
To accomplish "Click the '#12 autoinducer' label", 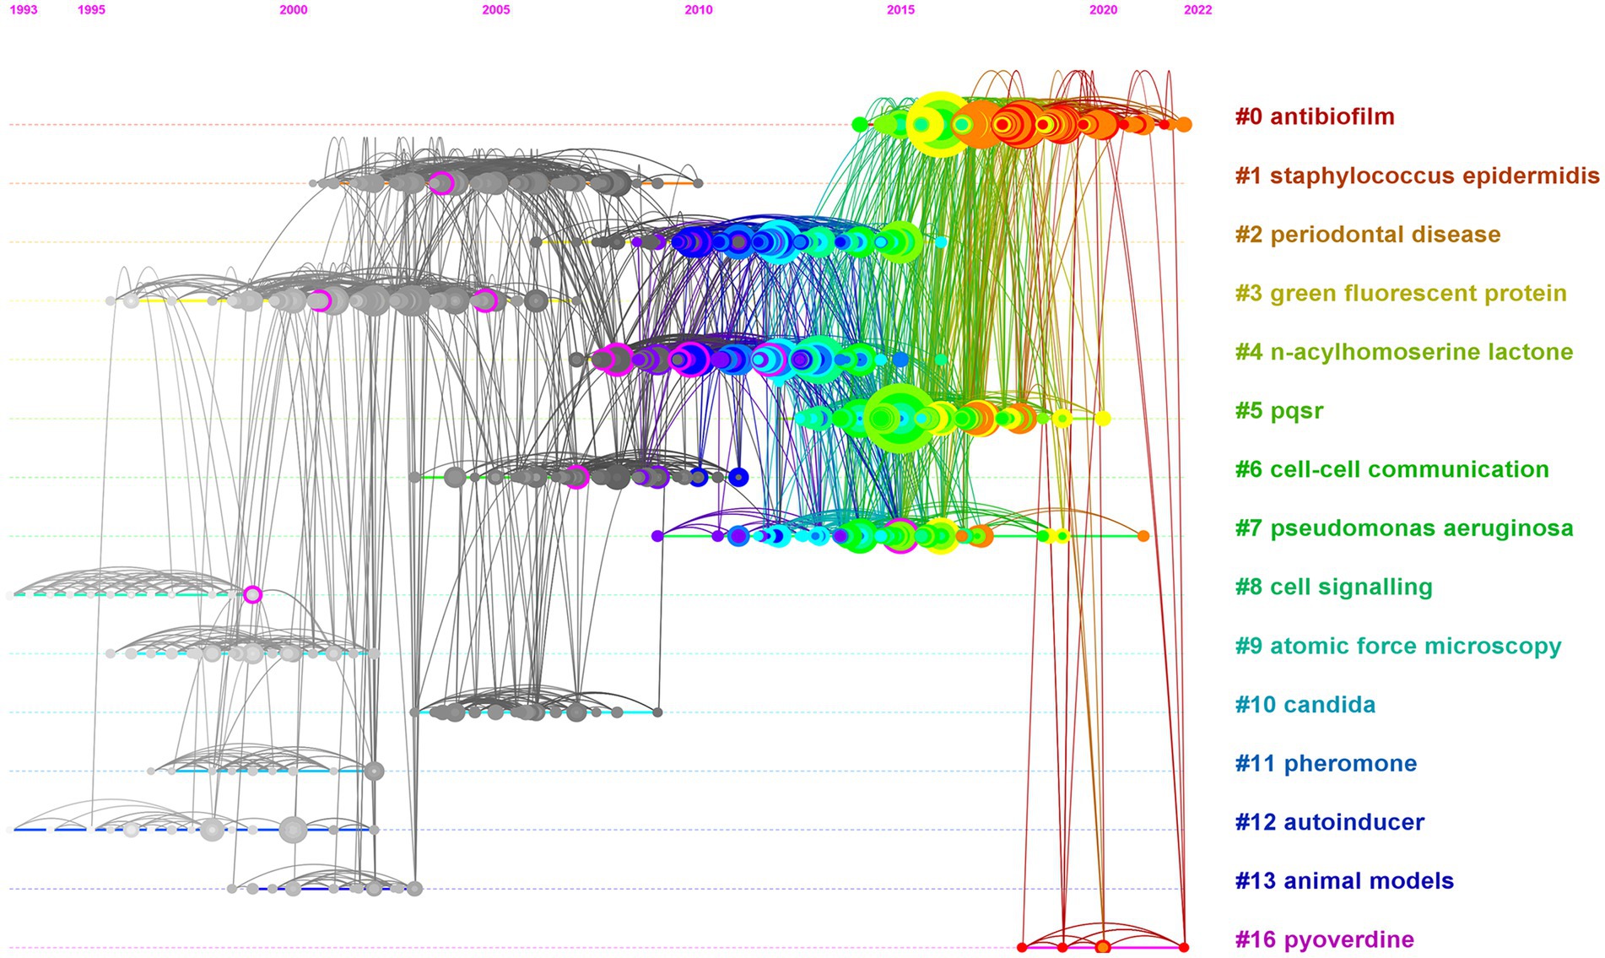I will click(1330, 822).
